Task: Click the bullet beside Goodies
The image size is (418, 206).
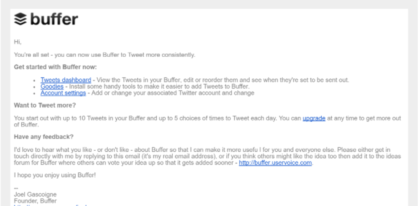Action: tap(34, 87)
